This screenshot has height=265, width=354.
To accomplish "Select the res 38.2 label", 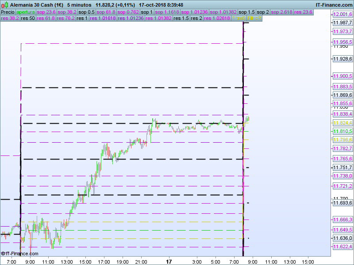I will pyautogui.click(x=10, y=18).
